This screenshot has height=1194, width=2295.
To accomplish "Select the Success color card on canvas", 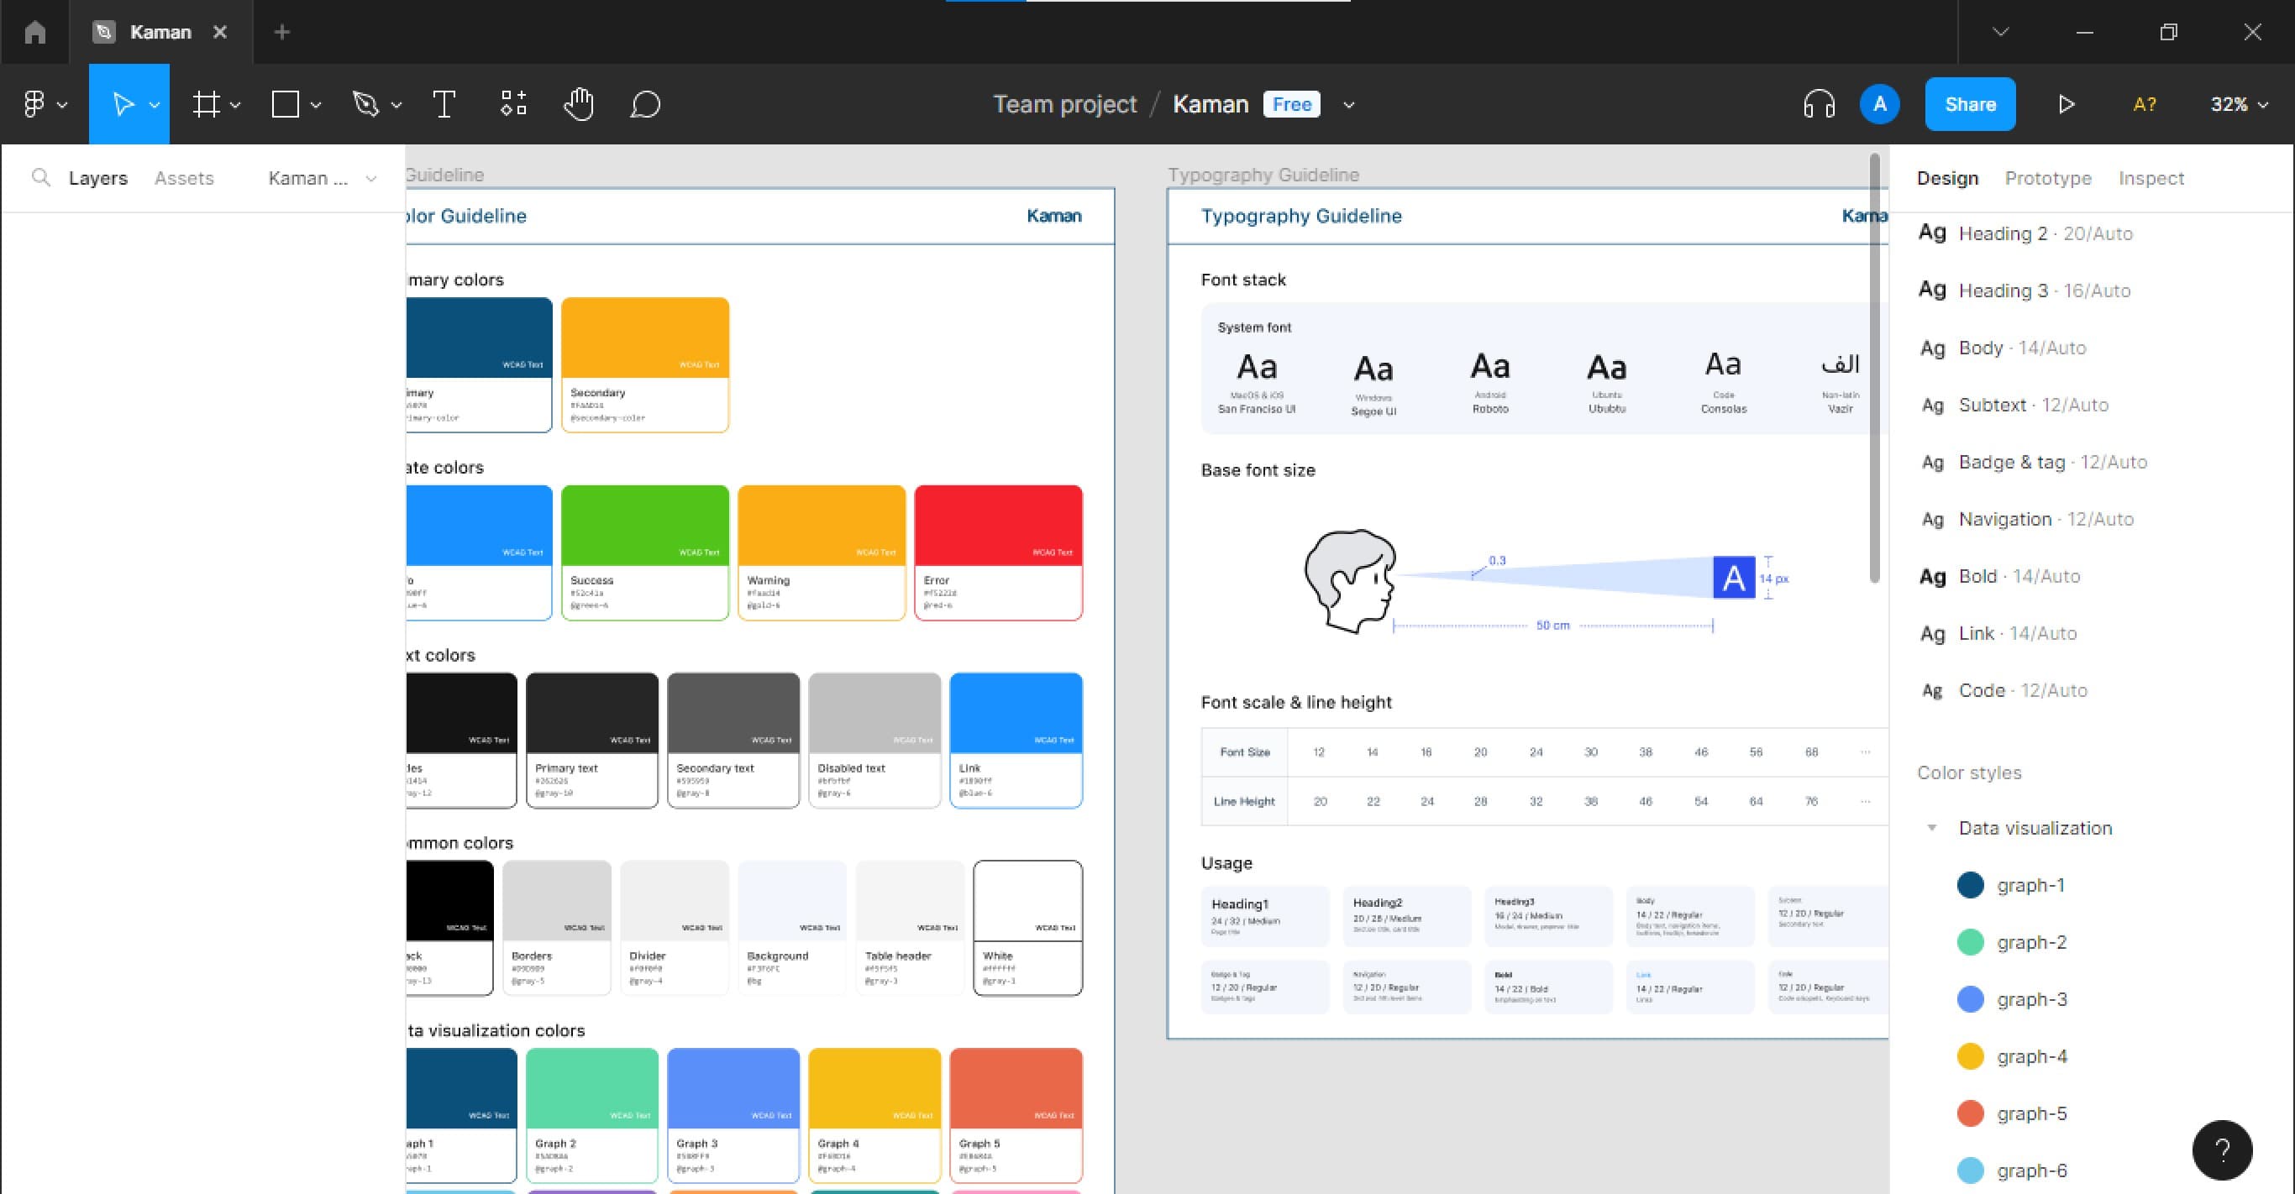I will 645,552.
